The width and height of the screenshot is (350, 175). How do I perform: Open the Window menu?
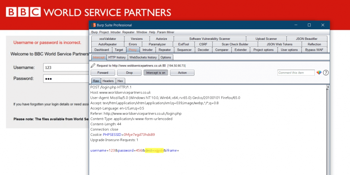[x=142, y=32]
